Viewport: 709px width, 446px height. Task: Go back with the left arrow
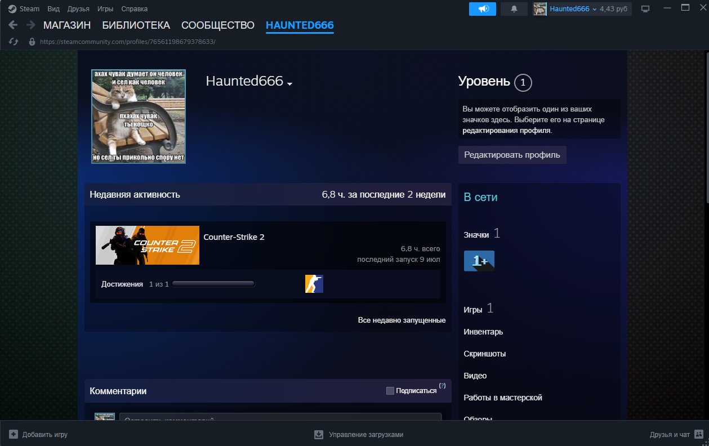13,25
